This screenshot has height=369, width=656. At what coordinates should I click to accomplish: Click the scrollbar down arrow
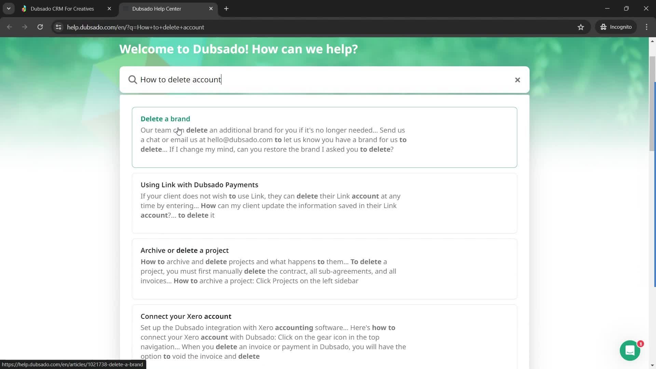(x=652, y=365)
